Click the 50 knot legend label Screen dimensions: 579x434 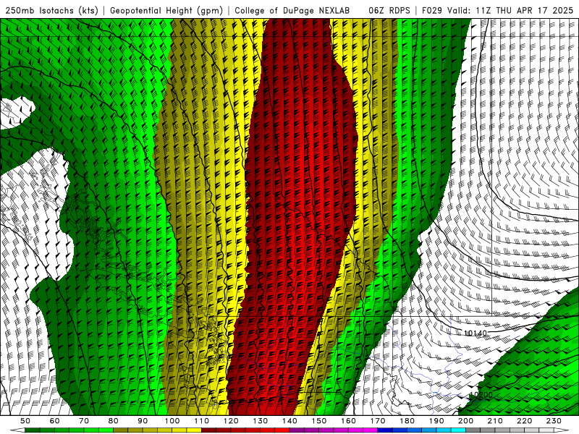point(25,421)
